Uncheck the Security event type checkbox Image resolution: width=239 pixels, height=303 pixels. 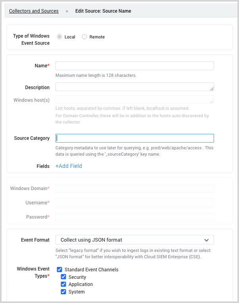(x=63, y=277)
